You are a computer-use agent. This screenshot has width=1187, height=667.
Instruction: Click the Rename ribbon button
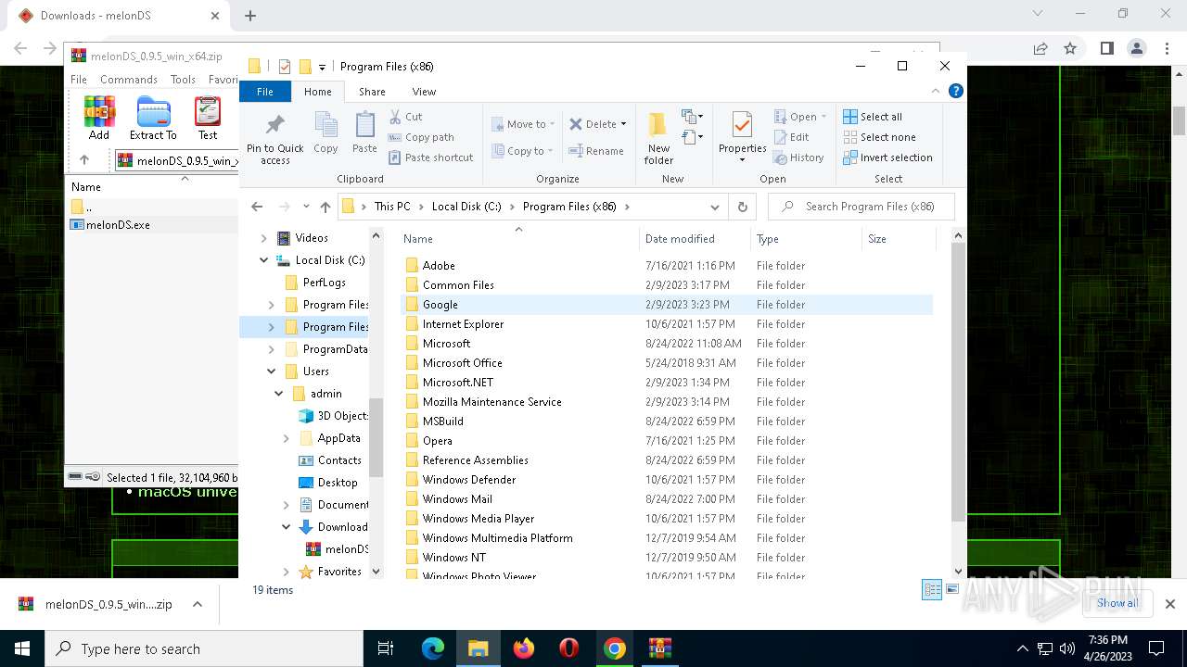596,151
